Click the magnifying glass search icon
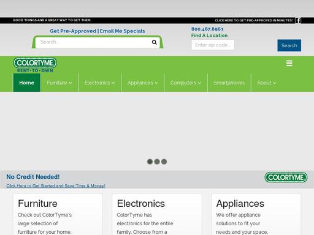The height and width of the screenshot is (235, 314). tap(155, 42)
